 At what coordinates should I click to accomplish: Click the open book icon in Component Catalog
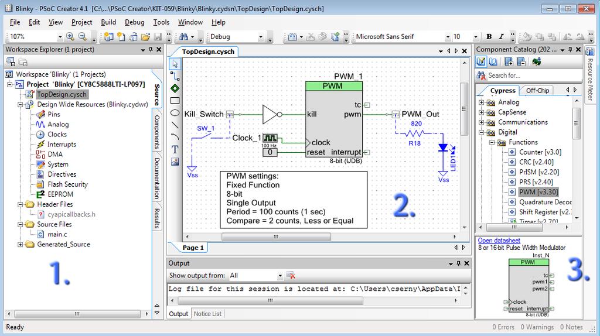coord(493,61)
